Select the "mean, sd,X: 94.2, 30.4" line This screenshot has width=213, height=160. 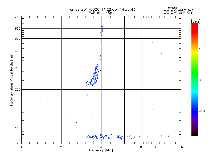177,13
